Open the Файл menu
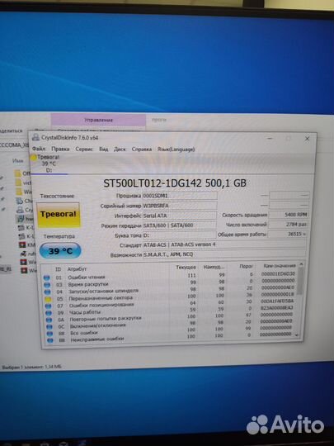 coord(39,149)
